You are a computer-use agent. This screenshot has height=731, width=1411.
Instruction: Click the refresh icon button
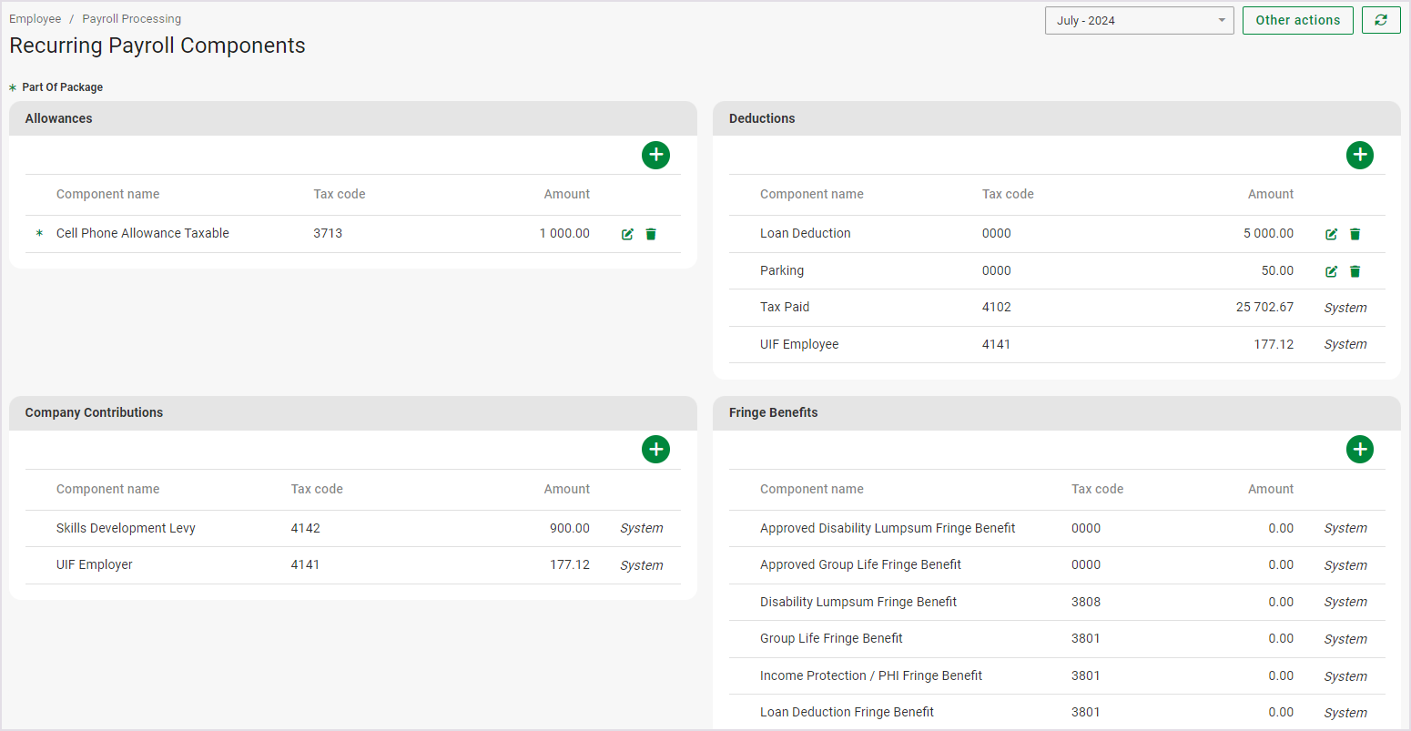[x=1381, y=20]
